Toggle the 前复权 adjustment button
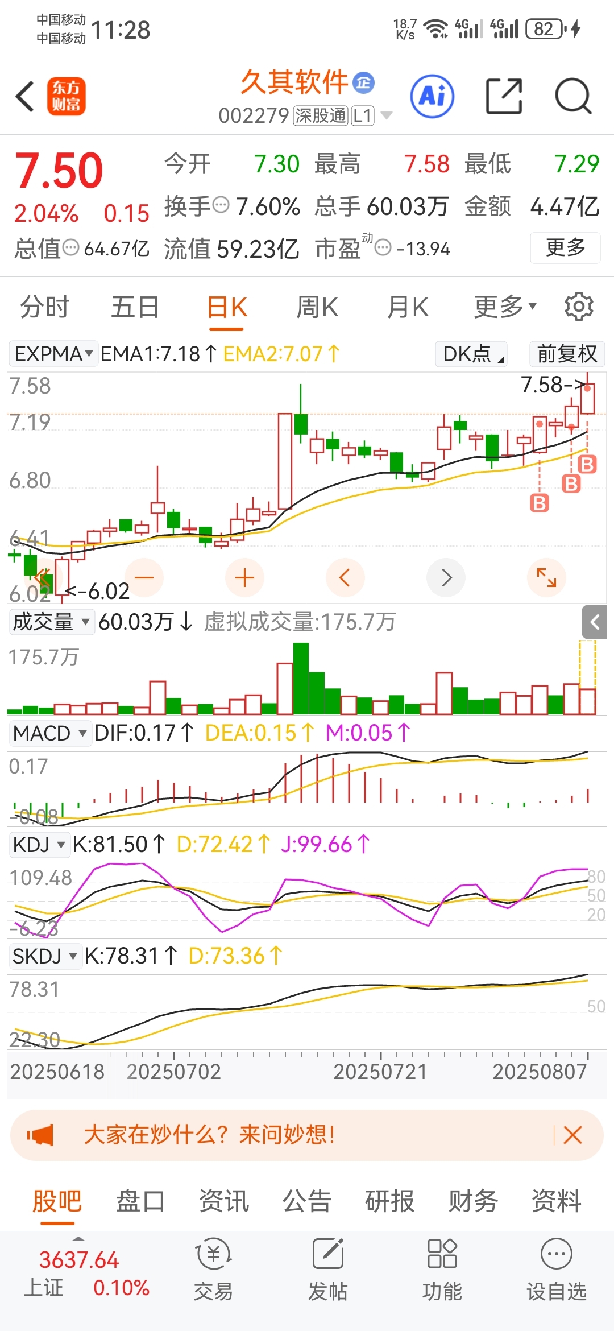This screenshot has width=614, height=1331. (x=567, y=354)
